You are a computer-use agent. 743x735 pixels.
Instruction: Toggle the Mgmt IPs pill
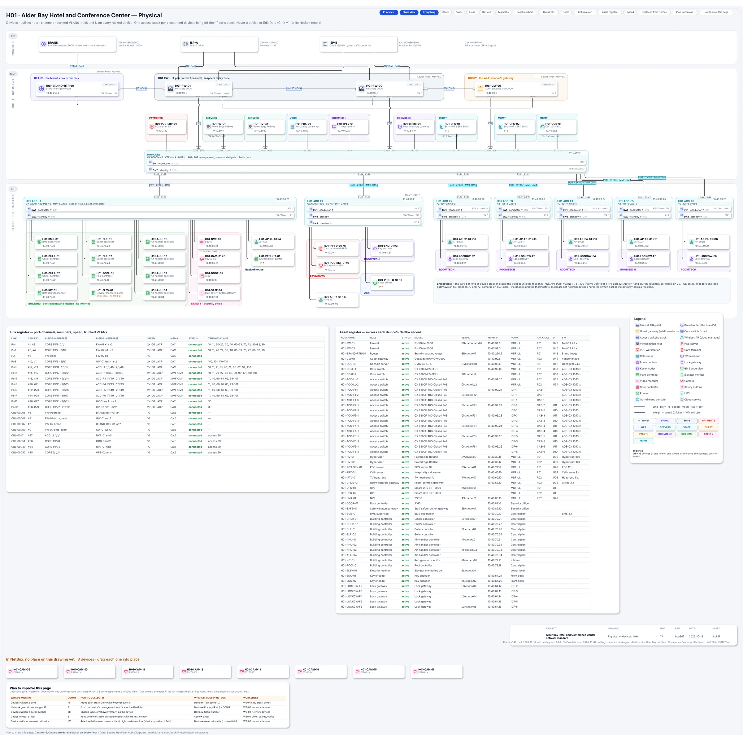point(503,12)
